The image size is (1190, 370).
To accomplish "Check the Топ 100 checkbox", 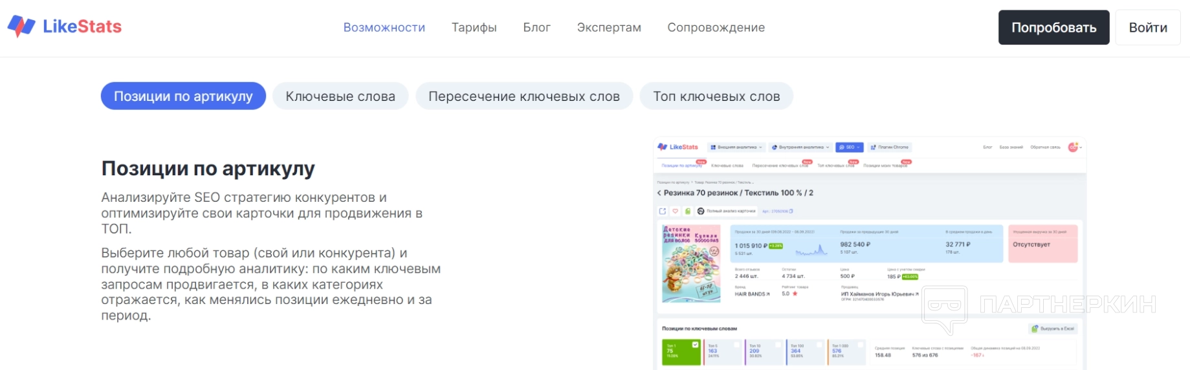I will click(819, 345).
